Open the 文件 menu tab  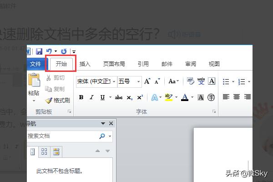[x=35, y=64]
